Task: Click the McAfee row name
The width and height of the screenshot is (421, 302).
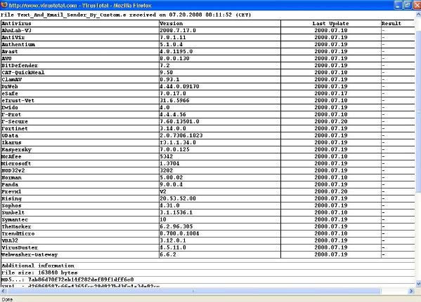Action: pyautogui.click(x=11, y=156)
